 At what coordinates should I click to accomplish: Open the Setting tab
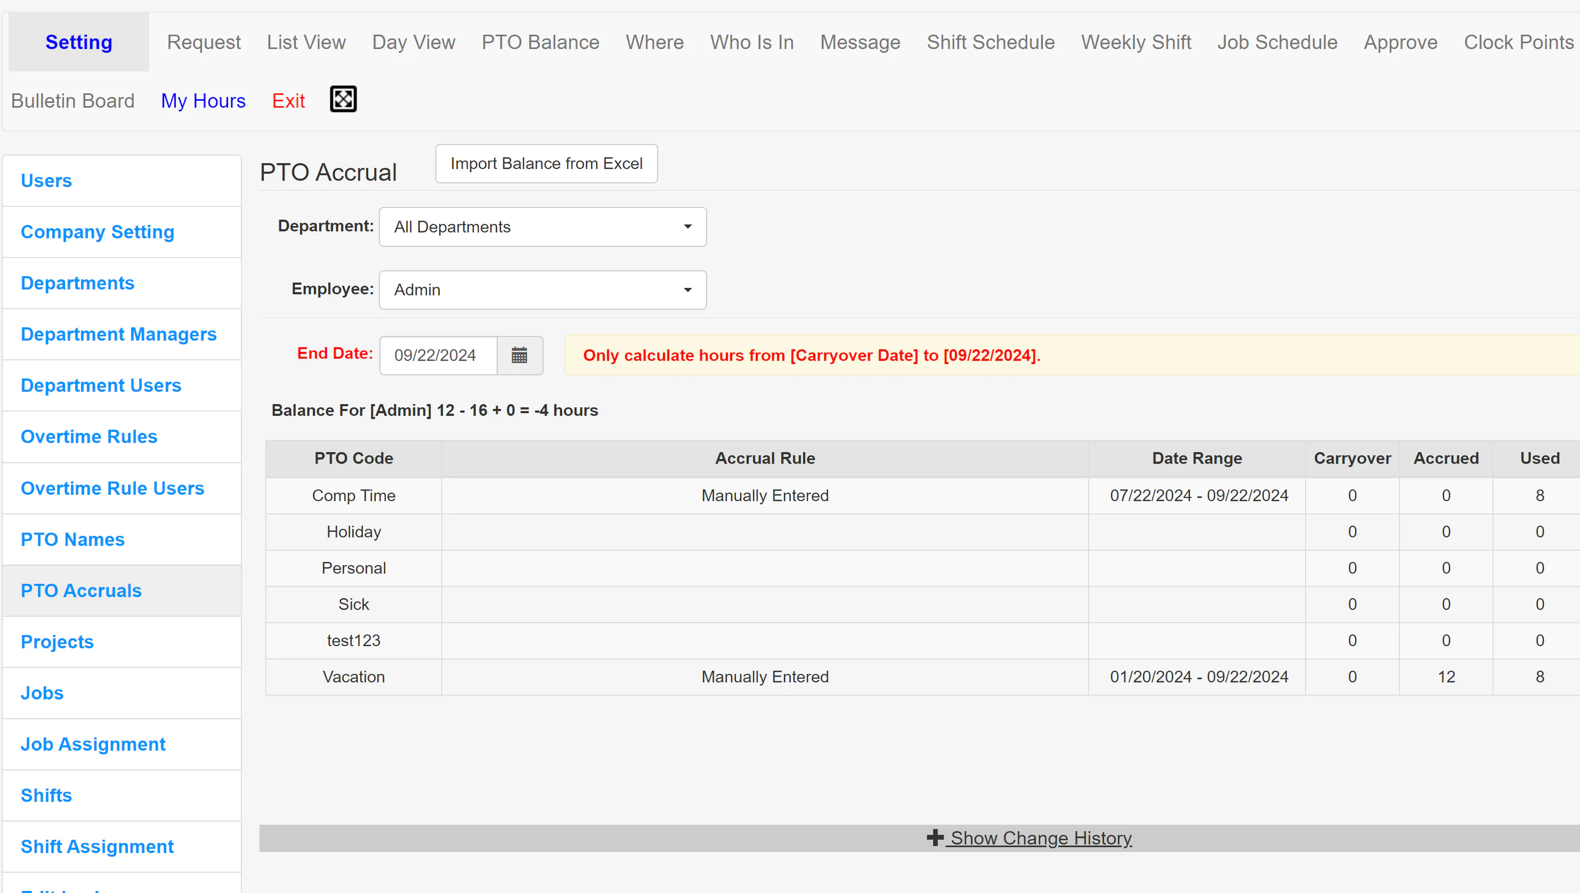78,42
